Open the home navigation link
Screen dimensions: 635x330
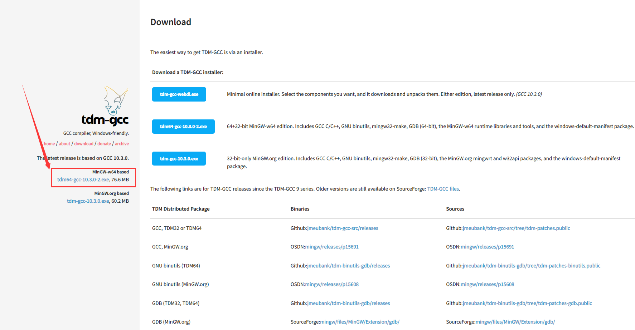coord(49,144)
